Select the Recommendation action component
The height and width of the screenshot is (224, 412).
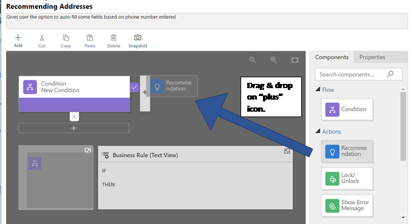click(347, 152)
